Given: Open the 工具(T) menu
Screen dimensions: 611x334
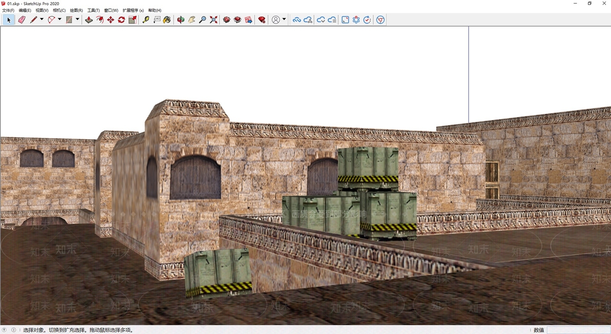Looking at the screenshot, I should (94, 10).
